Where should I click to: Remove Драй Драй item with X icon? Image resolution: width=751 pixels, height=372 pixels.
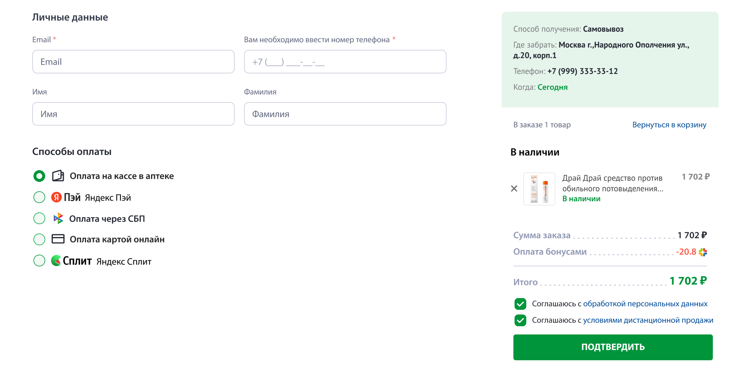tap(514, 189)
